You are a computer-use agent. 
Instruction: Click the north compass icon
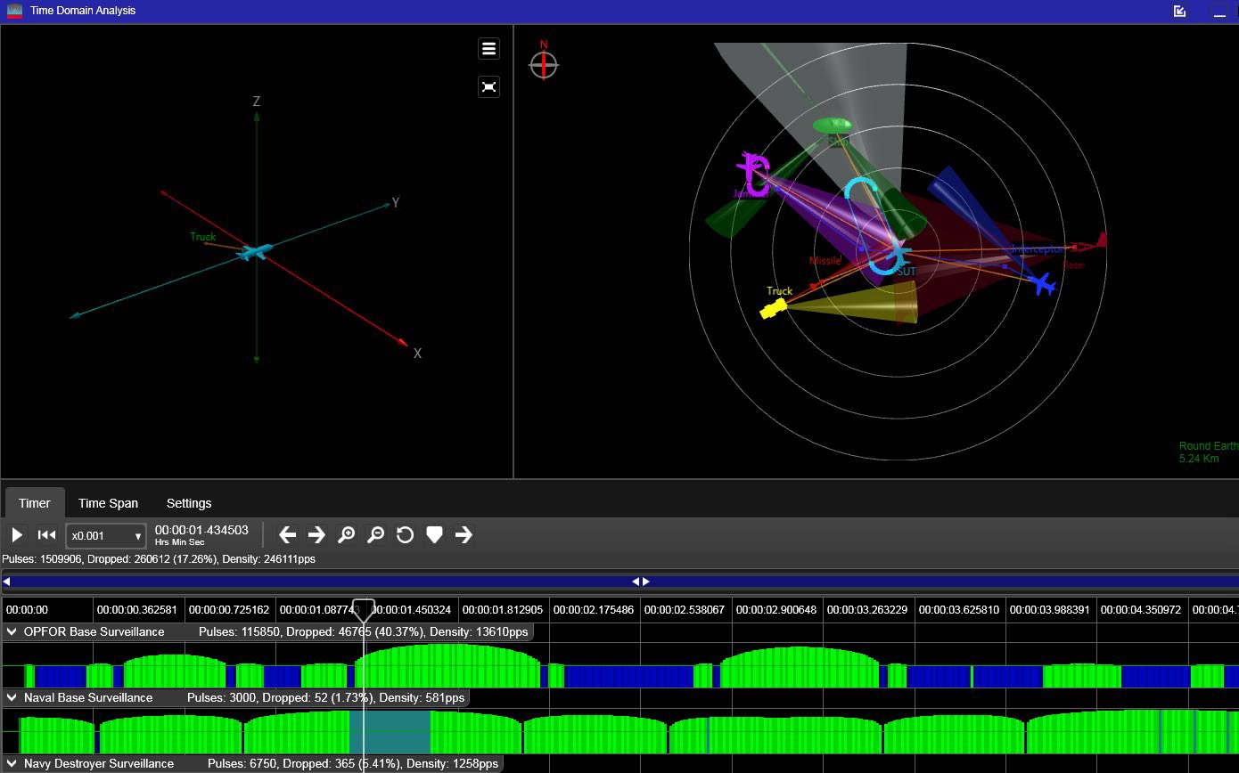click(544, 63)
